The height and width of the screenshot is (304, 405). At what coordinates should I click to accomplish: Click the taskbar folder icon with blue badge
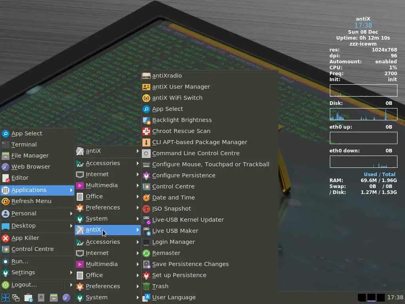28,298
